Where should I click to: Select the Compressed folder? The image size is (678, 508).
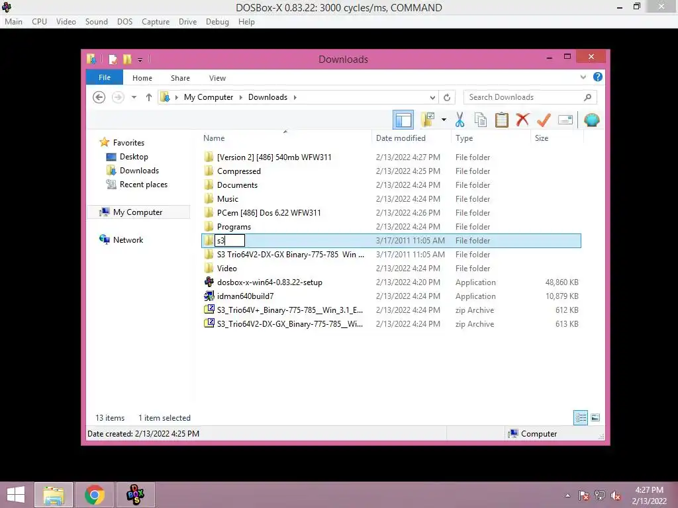[391, 171]
